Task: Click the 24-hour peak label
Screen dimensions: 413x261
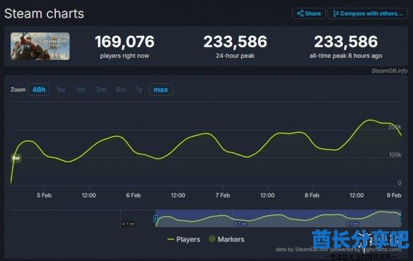Action: coord(235,56)
